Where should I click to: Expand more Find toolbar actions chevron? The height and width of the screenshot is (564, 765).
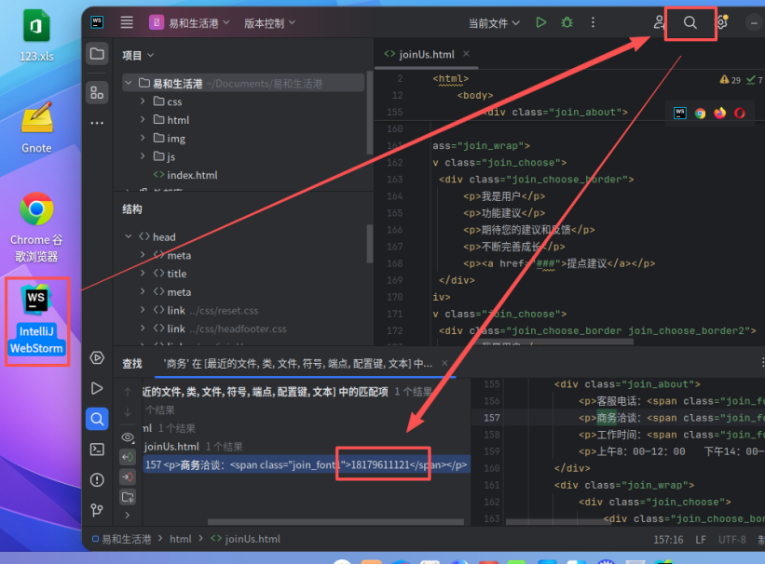tap(128, 515)
